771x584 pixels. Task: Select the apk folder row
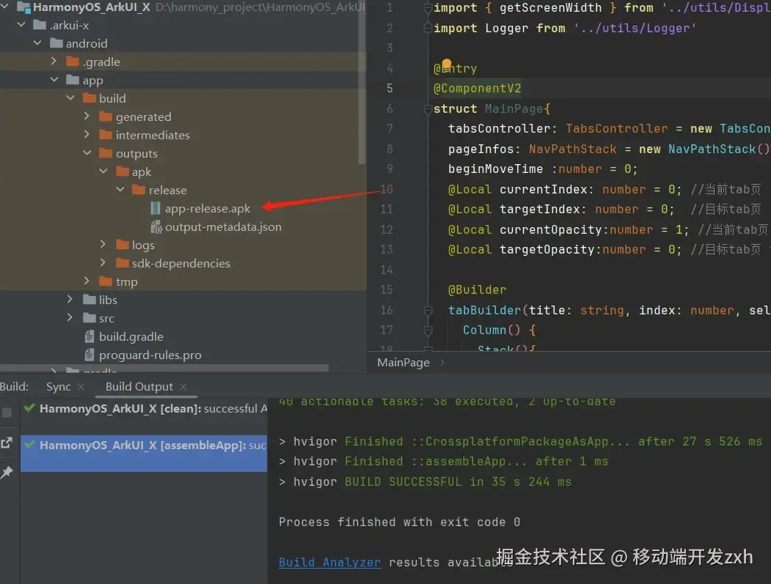point(183,171)
